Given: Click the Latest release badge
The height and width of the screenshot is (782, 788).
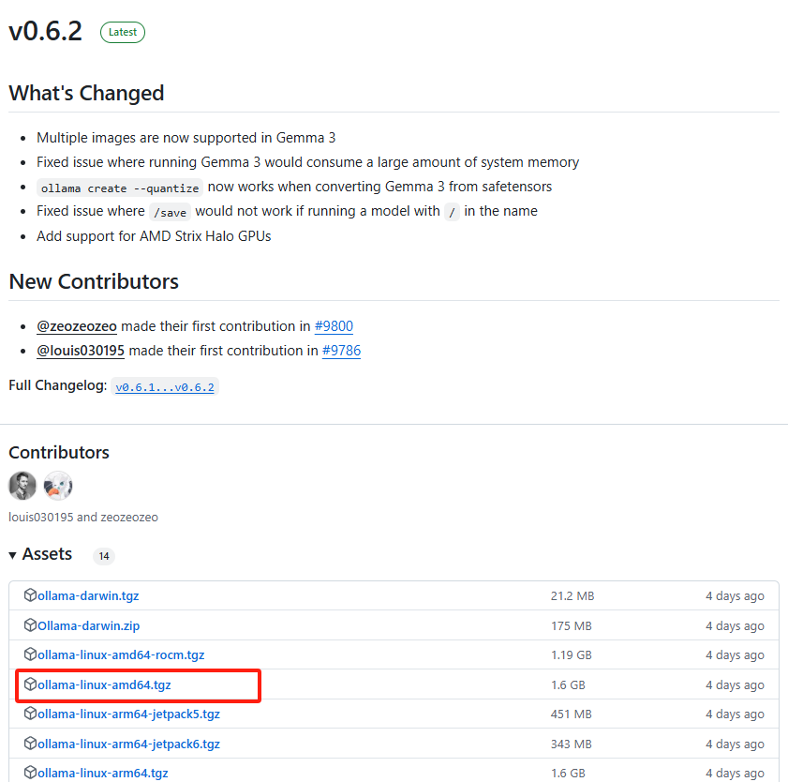Looking at the screenshot, I should tap(123, 32).
